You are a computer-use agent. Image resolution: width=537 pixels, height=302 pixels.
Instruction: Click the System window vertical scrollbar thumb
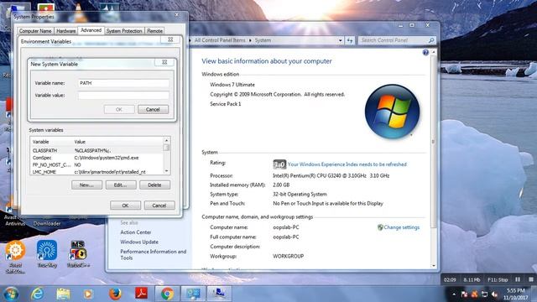click(x=434, y=141)
